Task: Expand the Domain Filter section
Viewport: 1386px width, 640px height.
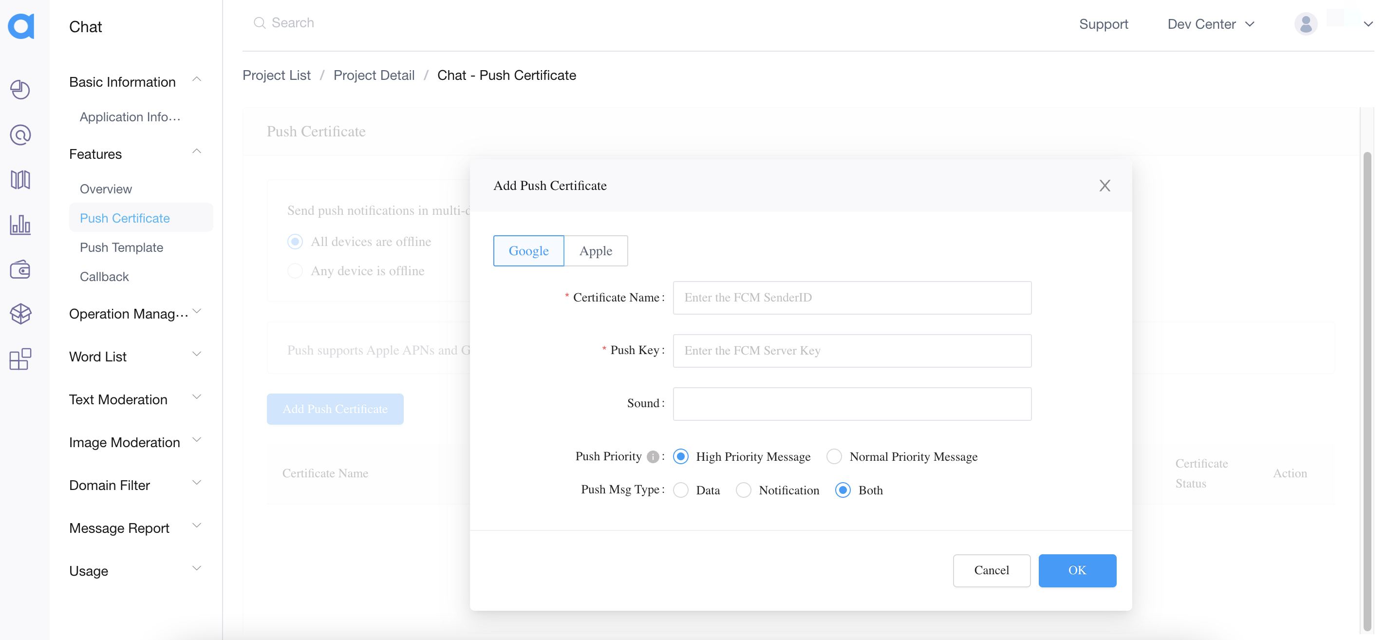Action: (x=197, y=483)
